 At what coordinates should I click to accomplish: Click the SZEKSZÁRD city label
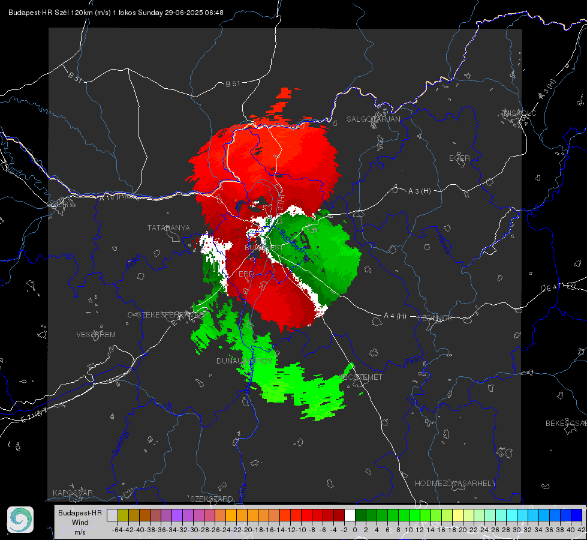point(212,499)
